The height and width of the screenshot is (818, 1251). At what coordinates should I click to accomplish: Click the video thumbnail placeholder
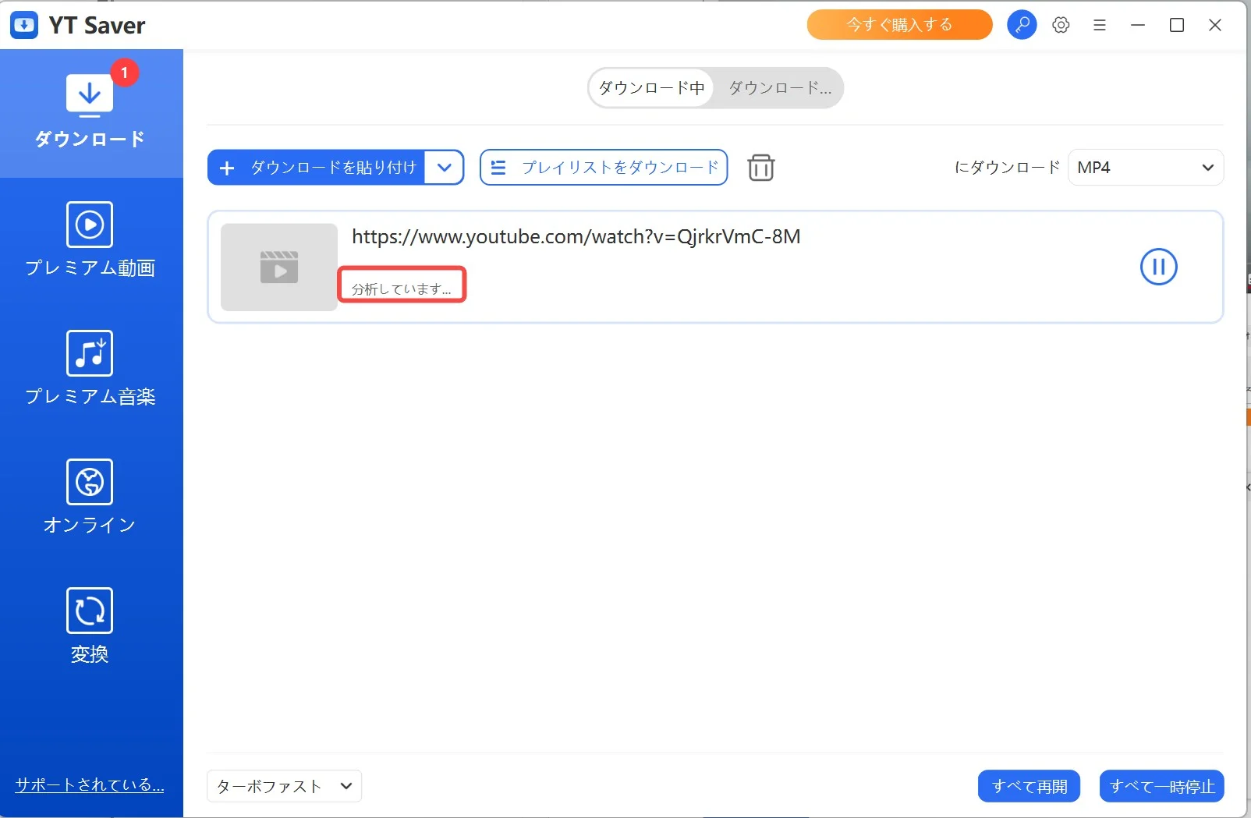coord(279,267)
